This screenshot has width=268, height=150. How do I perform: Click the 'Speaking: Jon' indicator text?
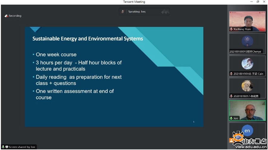pos(137,12)
